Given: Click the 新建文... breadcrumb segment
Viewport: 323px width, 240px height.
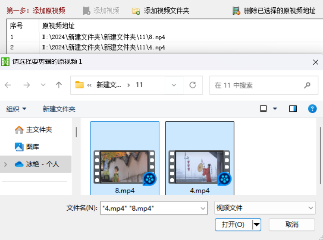Looking at the screenshot, I should [x=109, y=85].
